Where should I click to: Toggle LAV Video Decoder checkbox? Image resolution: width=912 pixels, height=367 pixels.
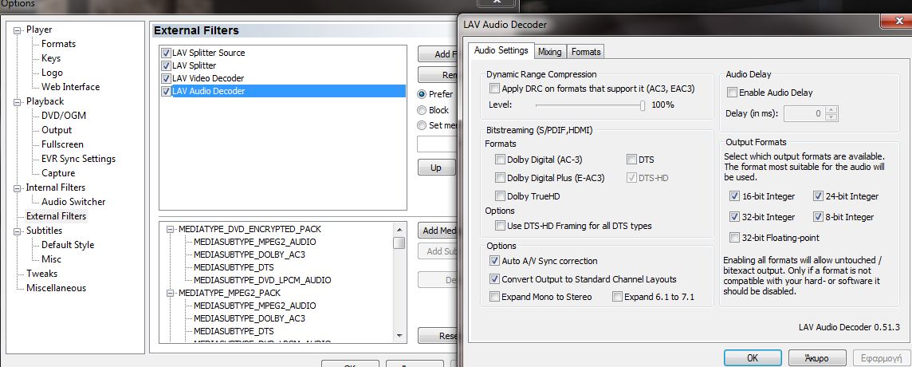[x=167, y=79]
